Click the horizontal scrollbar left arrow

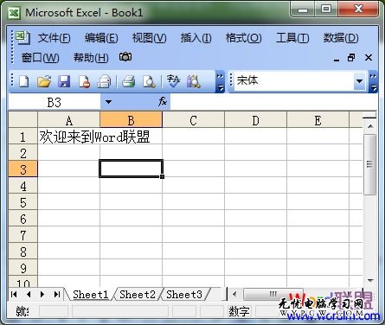[234, 294]
